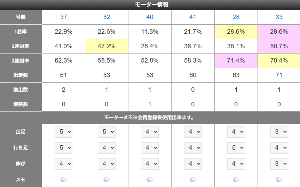Viewport: 300px width, 187px height.
Task: Click highlighted 47.2% 2連対率 cell
Action: 106,46
